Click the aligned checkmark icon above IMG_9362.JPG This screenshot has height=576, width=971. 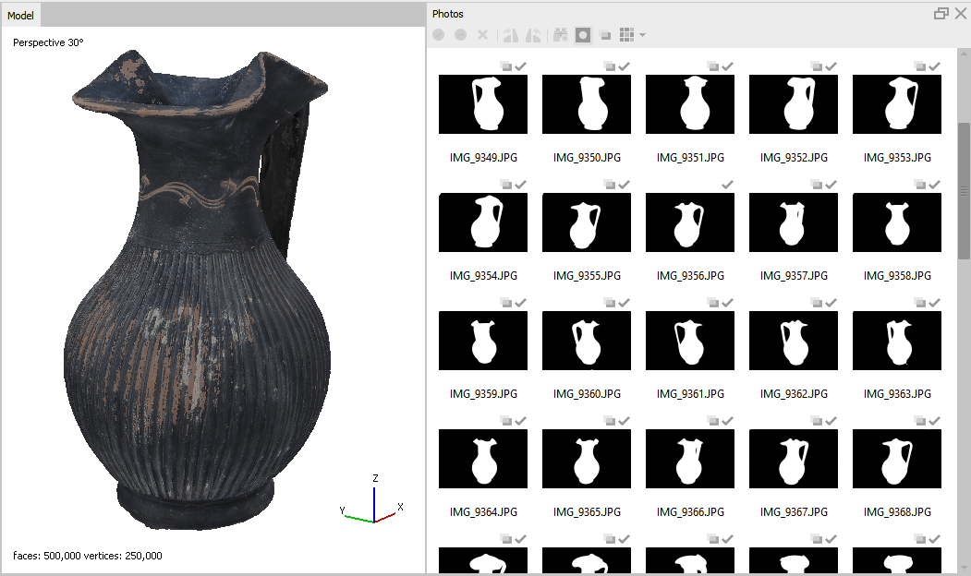[x=831, y=303]
